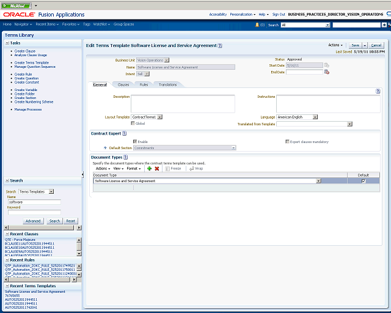This screenshot has height=313, width=391.
Task: Open the Save button dropdown arrow
Action: pos(365,45)
